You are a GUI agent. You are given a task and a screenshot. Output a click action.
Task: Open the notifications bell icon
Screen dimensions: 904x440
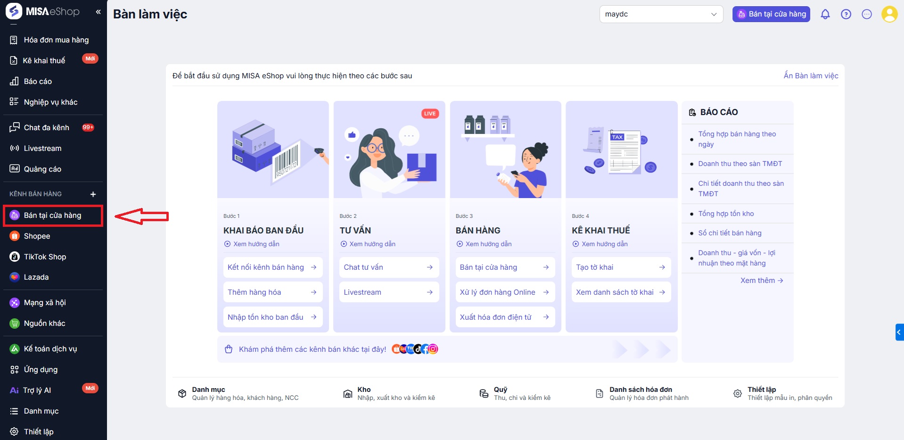tap(825, 14)
